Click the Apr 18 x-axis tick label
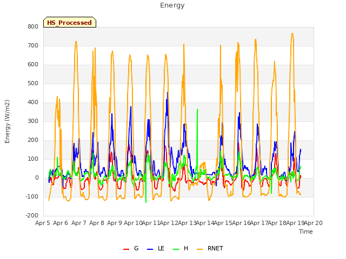 277,223
